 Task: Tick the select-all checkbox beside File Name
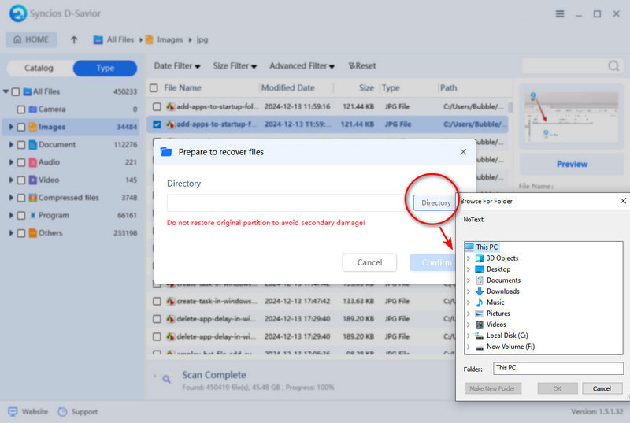coord(154,88)
